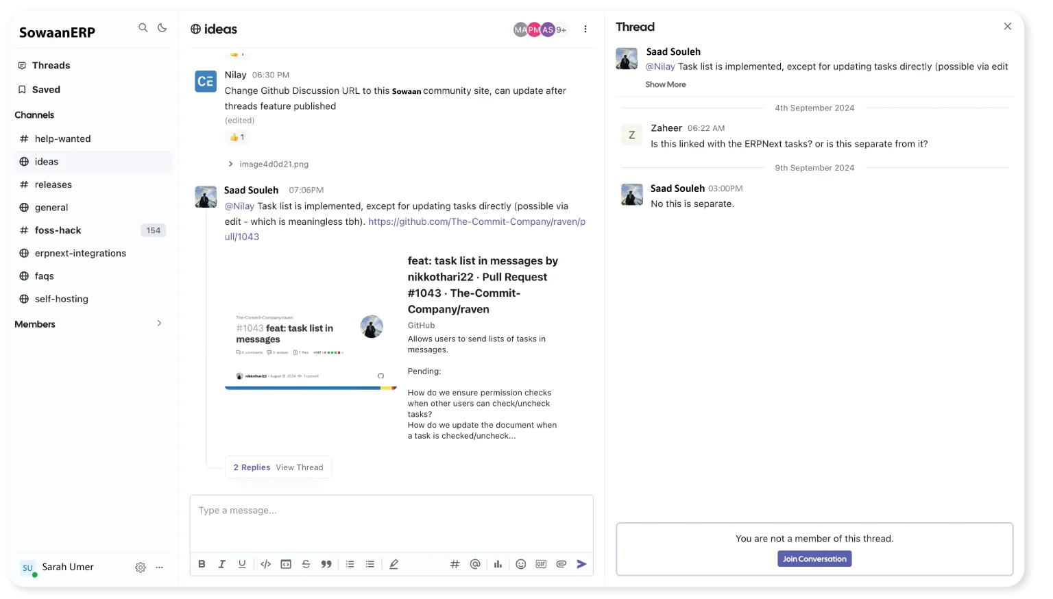Go to the general channel

point(93,208)
